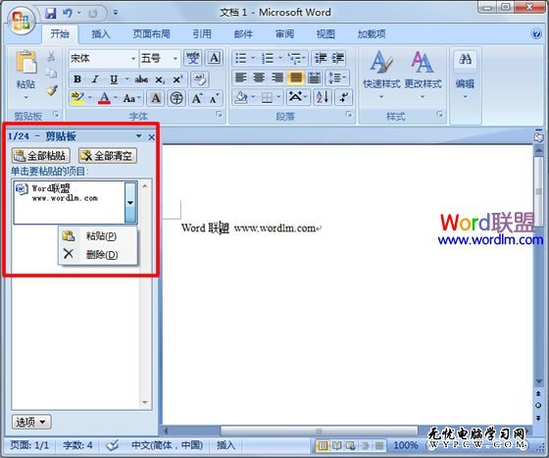
Task: Expand numbered list options
Action: [280, 58]
